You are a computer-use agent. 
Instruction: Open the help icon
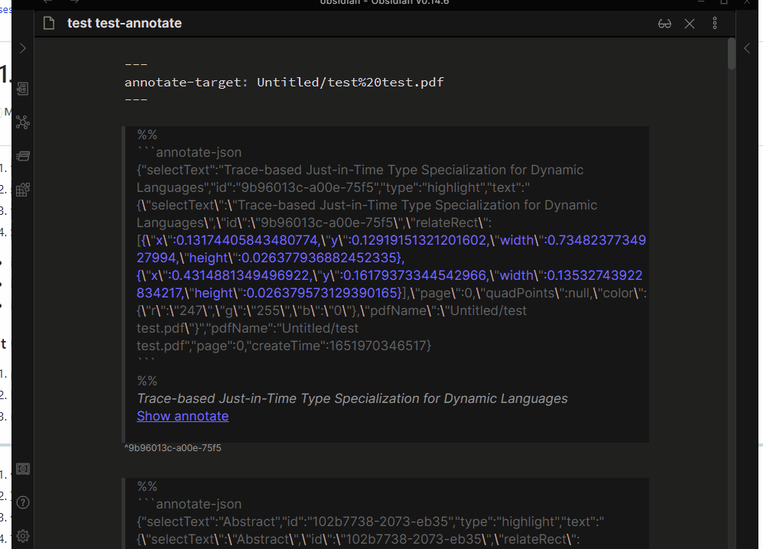[22, 502]
